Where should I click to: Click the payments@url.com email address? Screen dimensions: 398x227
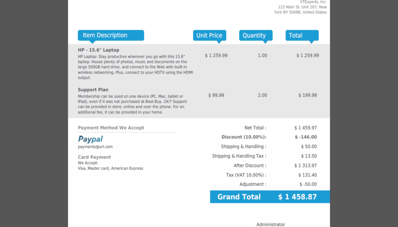pyautogui.click(x=95, y=146)
